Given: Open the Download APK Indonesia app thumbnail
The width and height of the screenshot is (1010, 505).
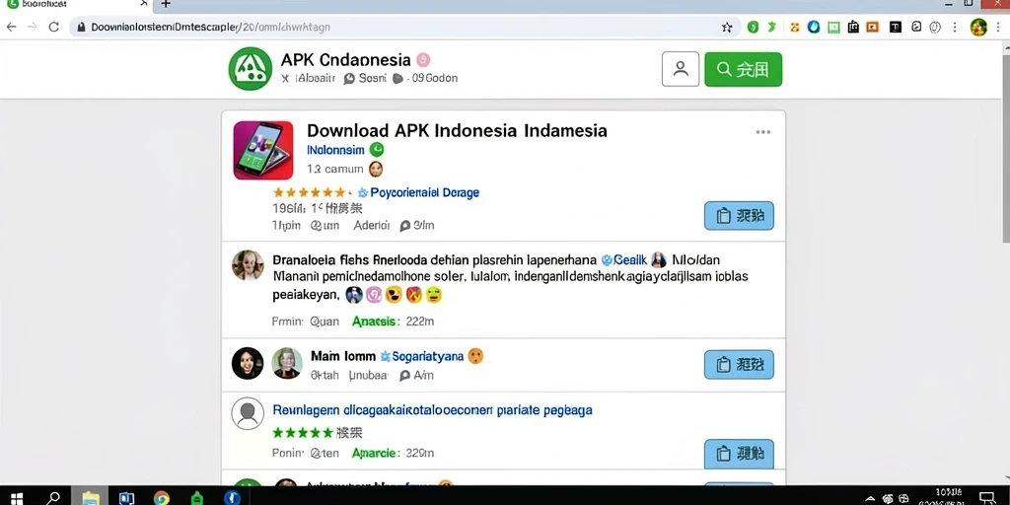Looking at the screenshot, I should coord(262,150).
